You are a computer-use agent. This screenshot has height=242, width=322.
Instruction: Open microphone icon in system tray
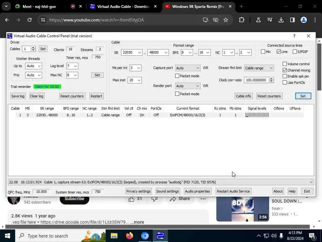tap(281, 236)
